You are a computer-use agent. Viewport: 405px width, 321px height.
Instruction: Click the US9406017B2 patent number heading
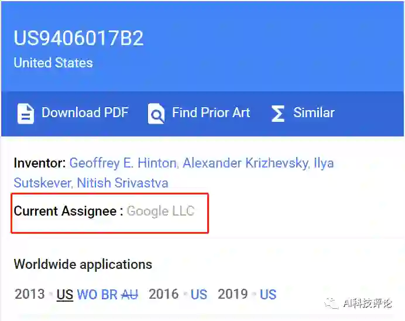[78, 39]
